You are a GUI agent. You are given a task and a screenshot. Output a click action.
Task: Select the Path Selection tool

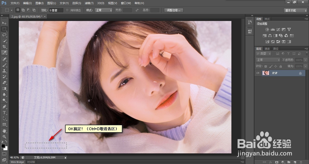pos(4,119)
